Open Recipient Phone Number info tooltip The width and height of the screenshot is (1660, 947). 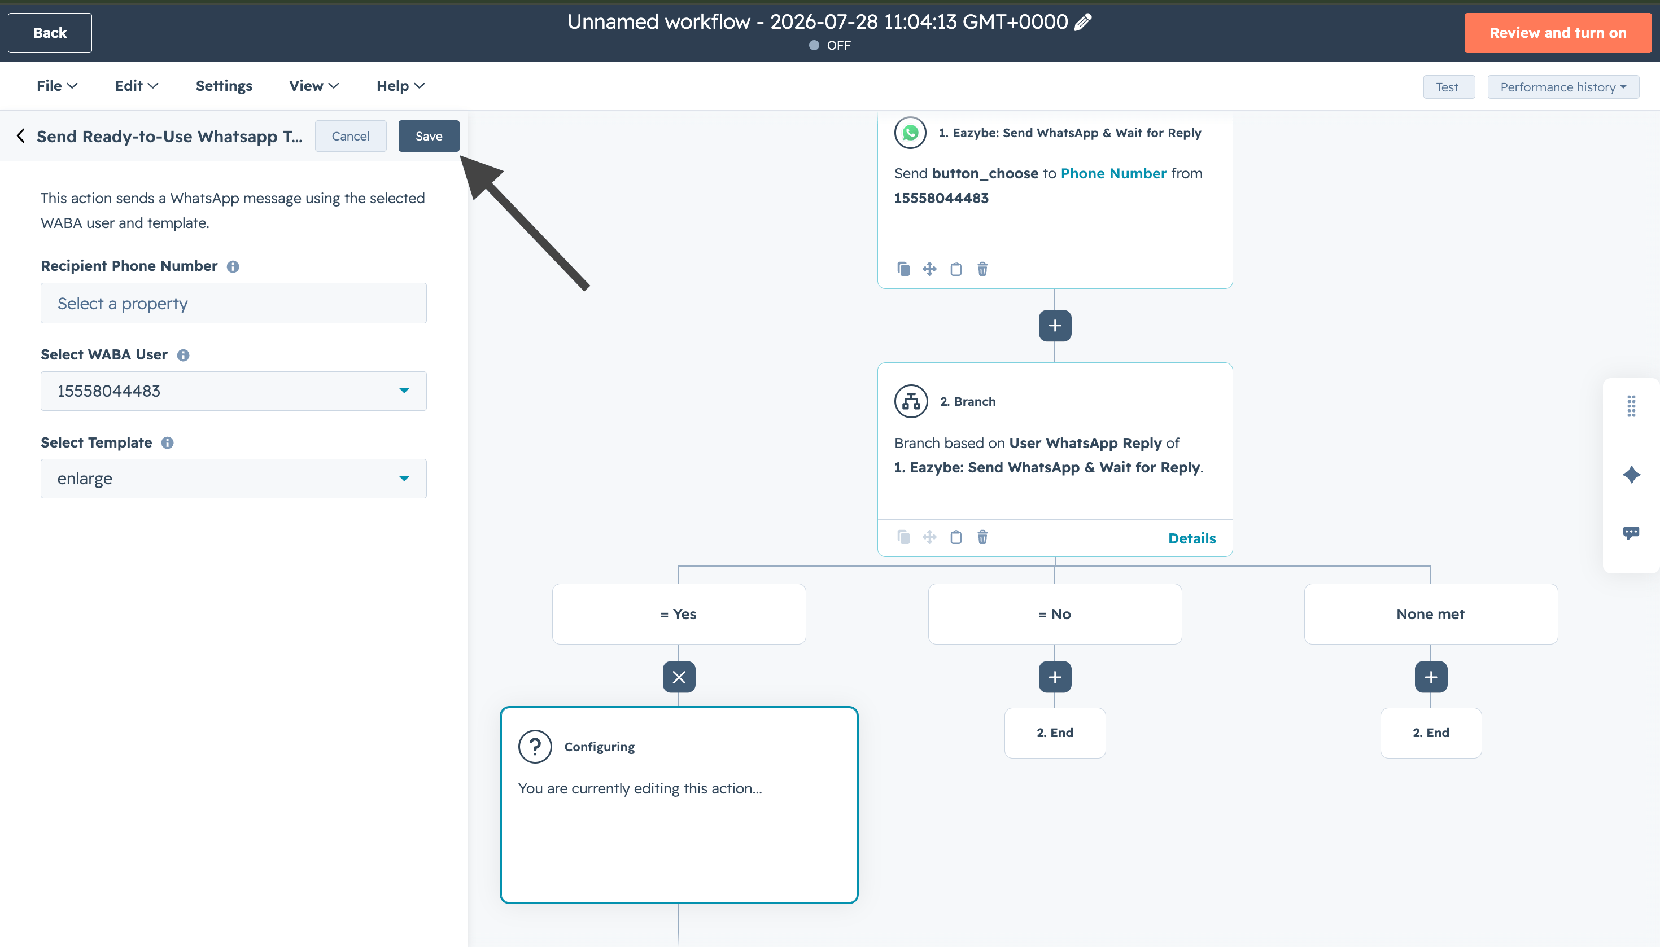click(233, 267)
